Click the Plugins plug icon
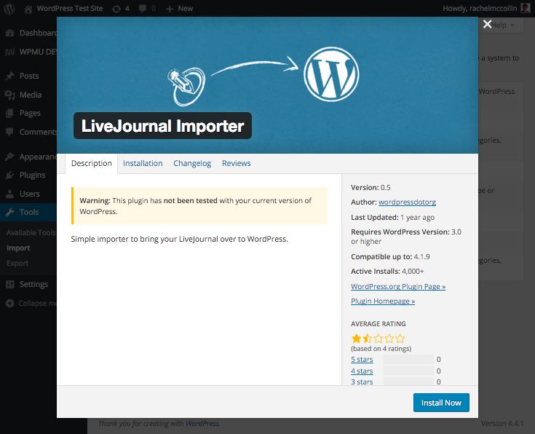The width and height of the screenshot is (535, 434). 10,175
